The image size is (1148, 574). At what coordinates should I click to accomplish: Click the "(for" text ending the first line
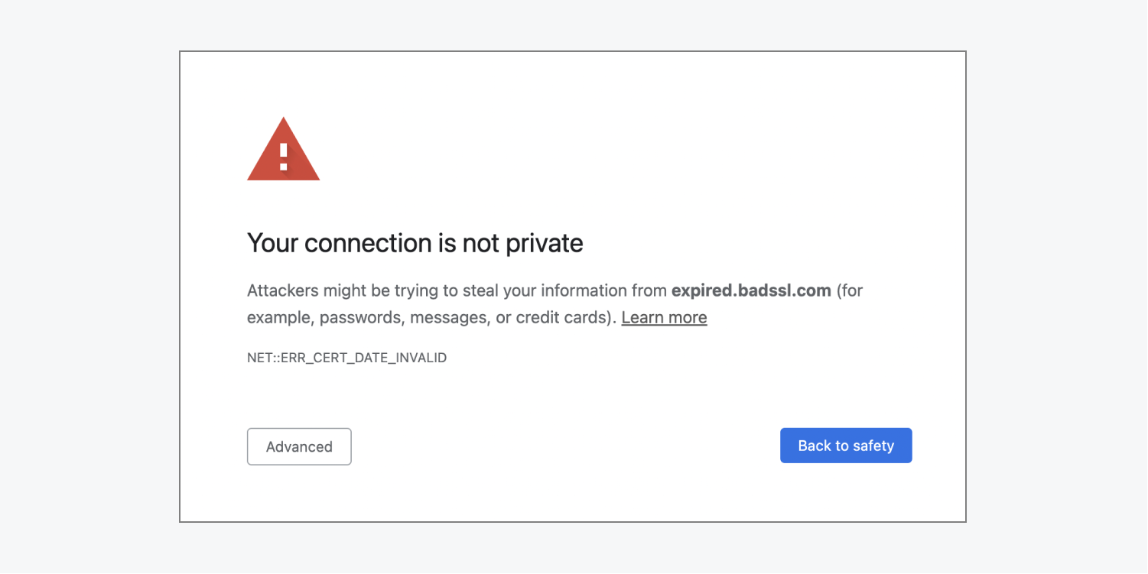pos(850,290)
